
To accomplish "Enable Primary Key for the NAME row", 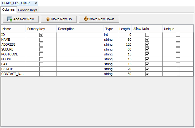I will pos(41,40).
